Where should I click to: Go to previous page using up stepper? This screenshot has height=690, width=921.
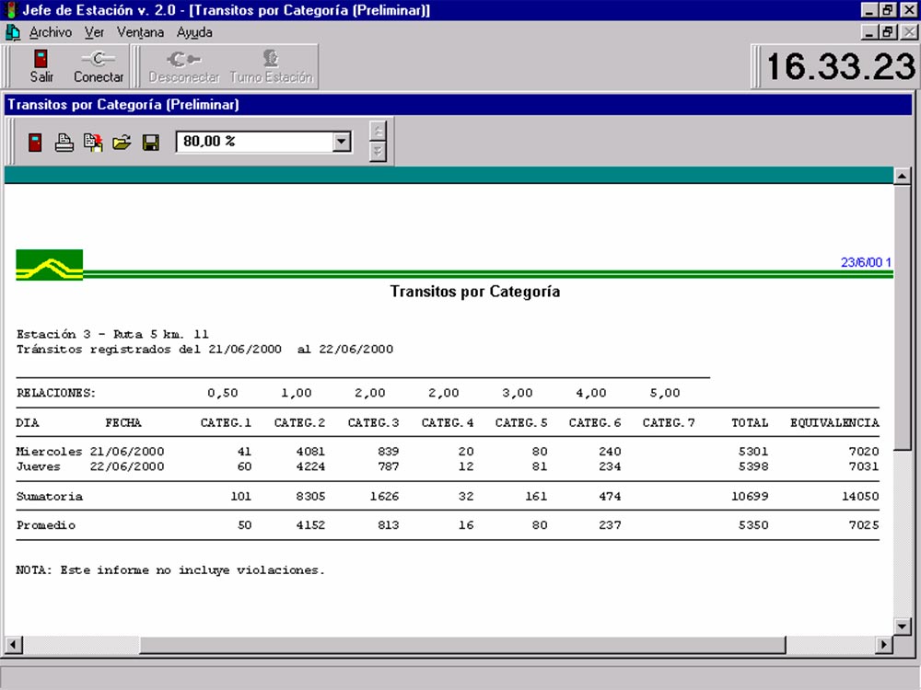tap(379, 132)
